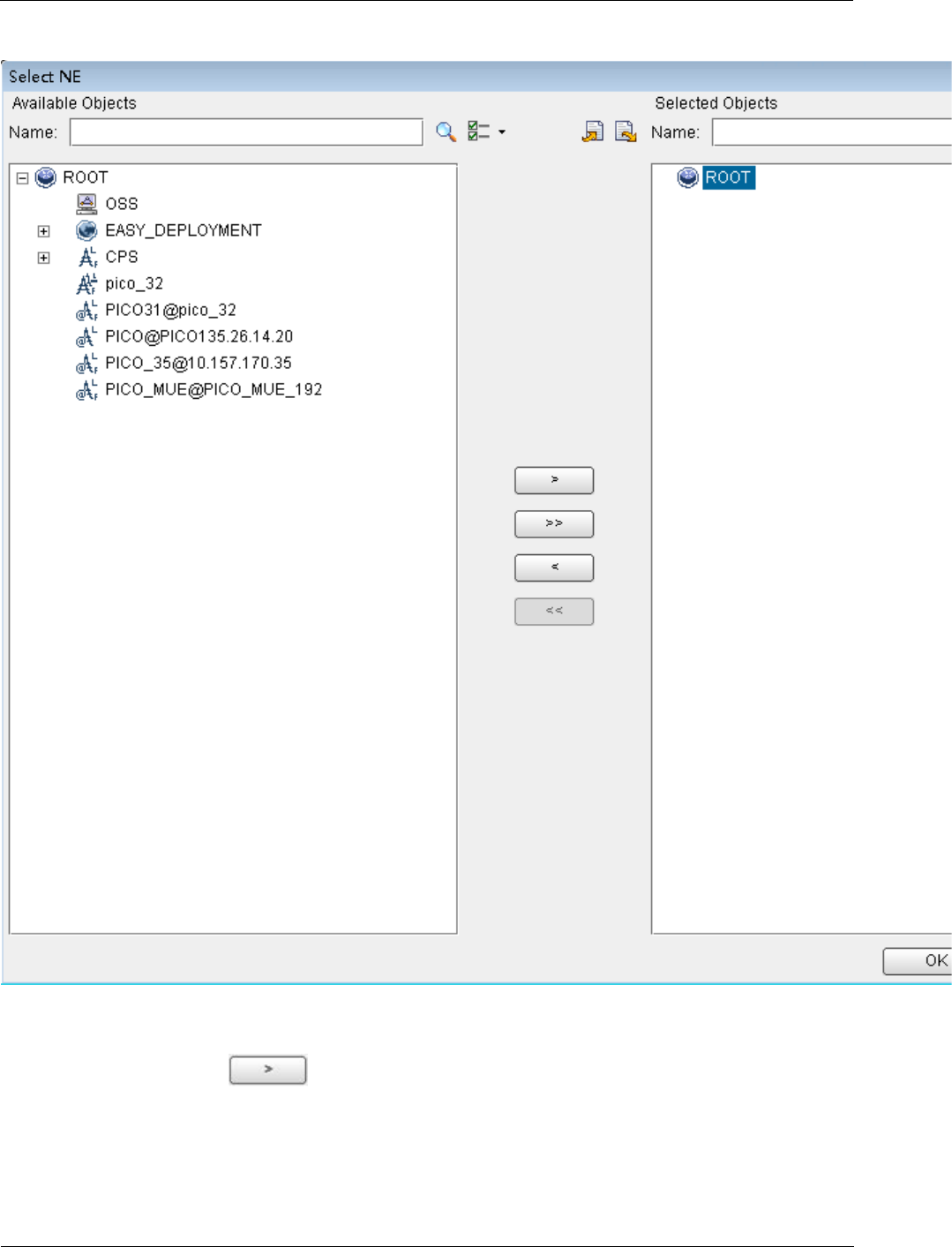Click the remove selected (<) button
This screenshot has height=1247, width=952.
(554, 567)
